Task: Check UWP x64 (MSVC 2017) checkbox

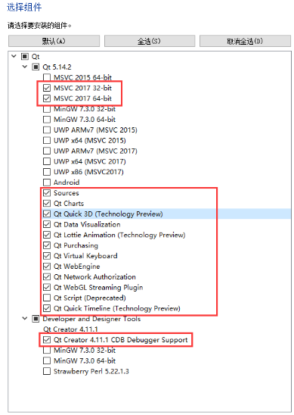Action: pyautogui.click(x=47, y=161)
